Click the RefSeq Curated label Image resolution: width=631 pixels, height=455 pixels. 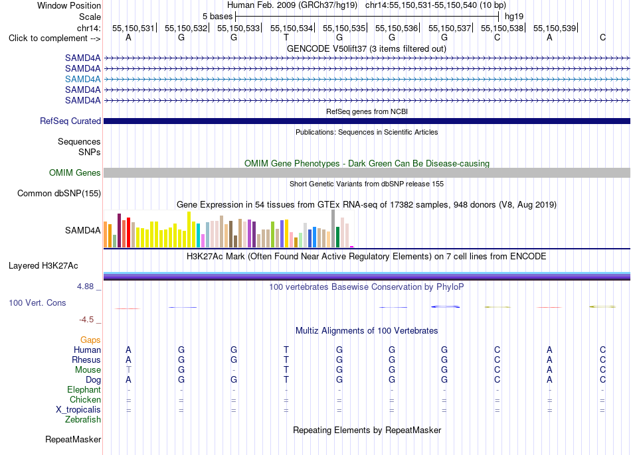tap(70, 121)
